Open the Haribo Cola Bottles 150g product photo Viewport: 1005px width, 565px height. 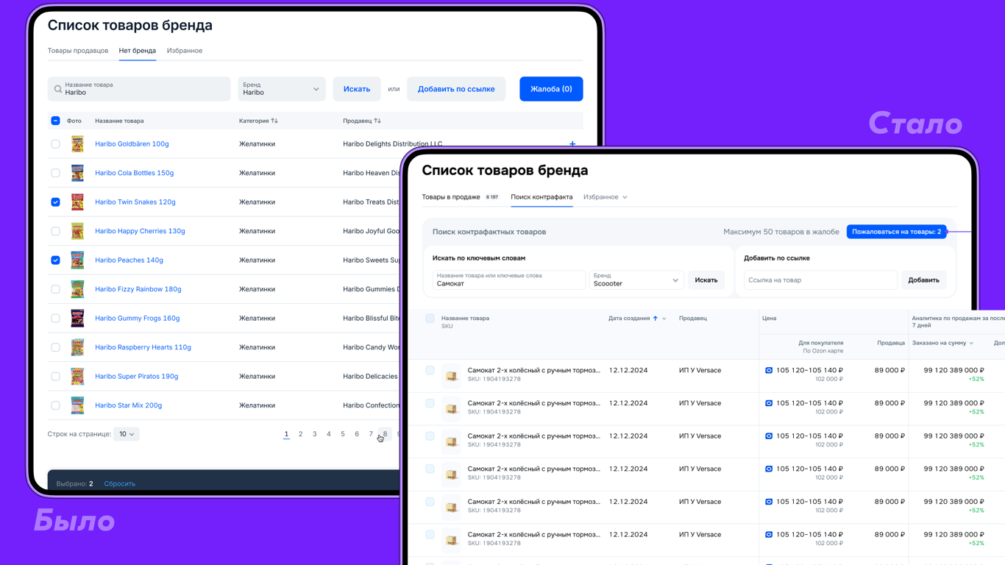(77, 173)
